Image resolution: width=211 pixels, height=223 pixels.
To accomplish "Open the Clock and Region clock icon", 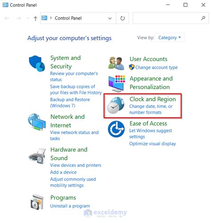I will coord(116,105).
